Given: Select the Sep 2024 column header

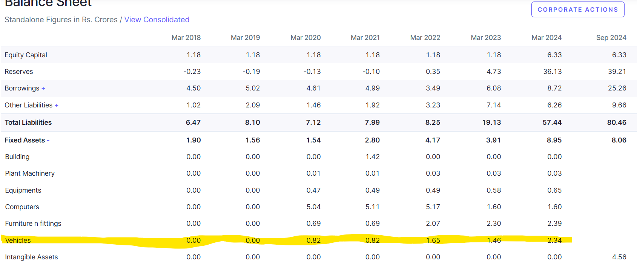Looking at the screenshot, I should pyautogui.click(x=611, y=38).
